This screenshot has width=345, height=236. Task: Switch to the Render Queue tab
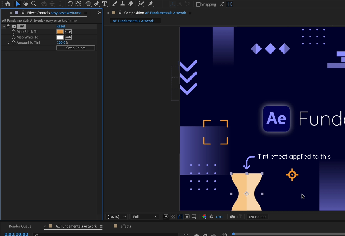20,226
